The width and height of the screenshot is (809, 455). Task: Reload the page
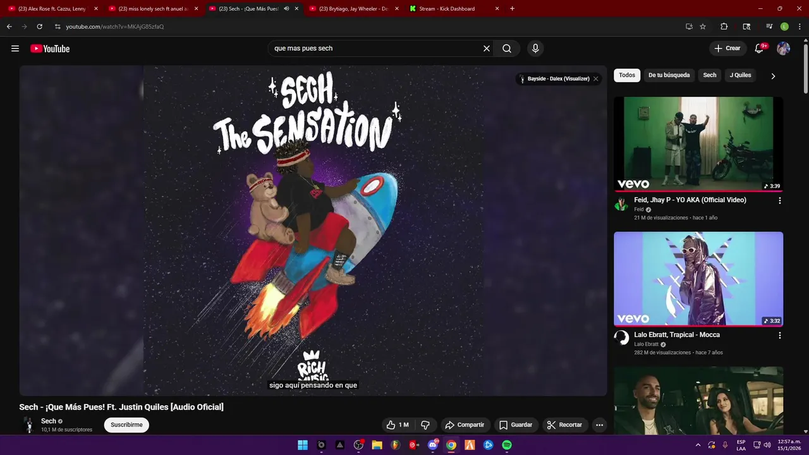click(39, 27)
